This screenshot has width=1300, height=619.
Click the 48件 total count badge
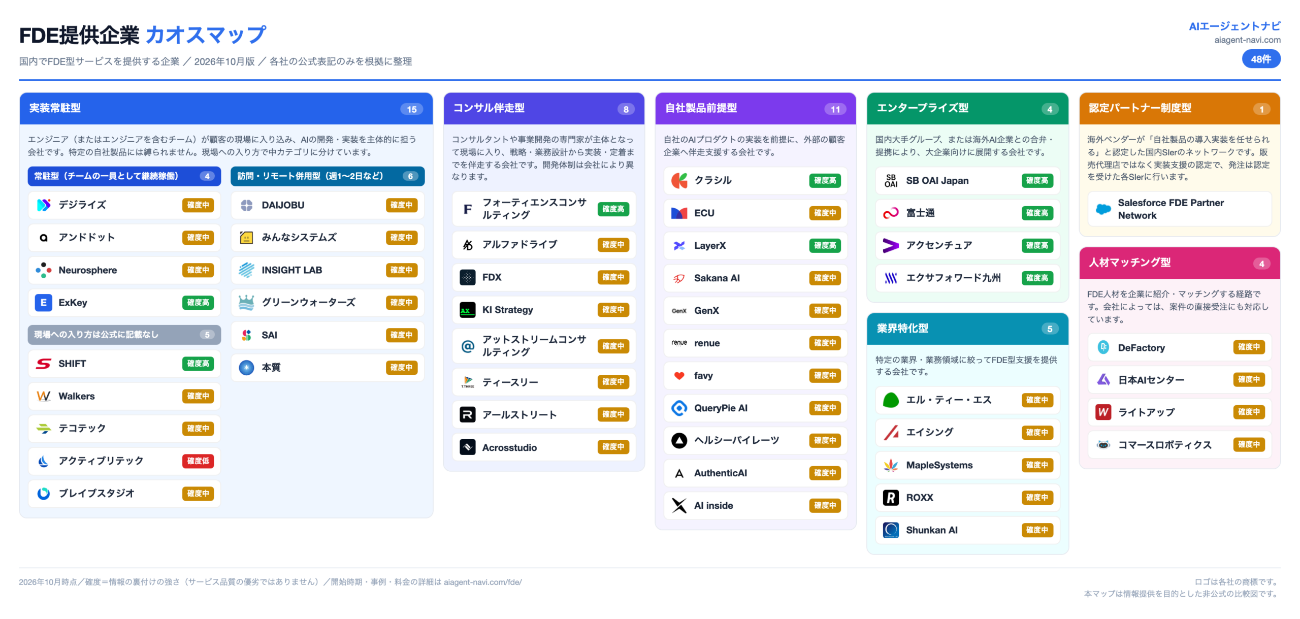pyautogui.click(x=1261, y=59)
